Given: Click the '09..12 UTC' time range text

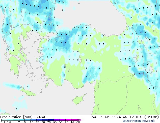Looking at the screenshot, I should pos(132,117).
